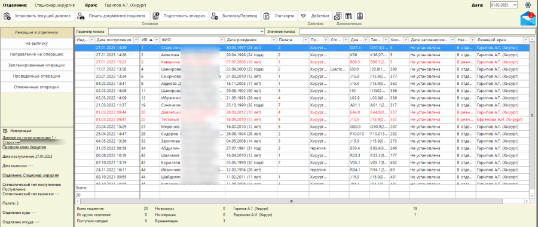538x227 pixels.
Task: Click the person badge icon in Дополнительно
Action: tap(360, 16)
